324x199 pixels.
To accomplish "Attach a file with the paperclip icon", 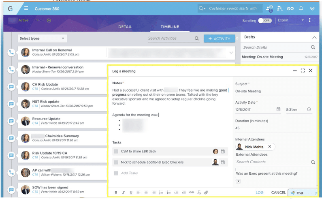I will point(206,193).
